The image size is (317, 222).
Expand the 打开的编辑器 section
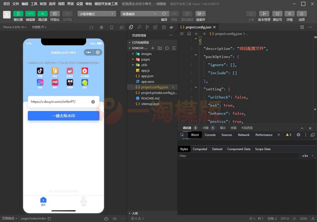tap(152, 42)
